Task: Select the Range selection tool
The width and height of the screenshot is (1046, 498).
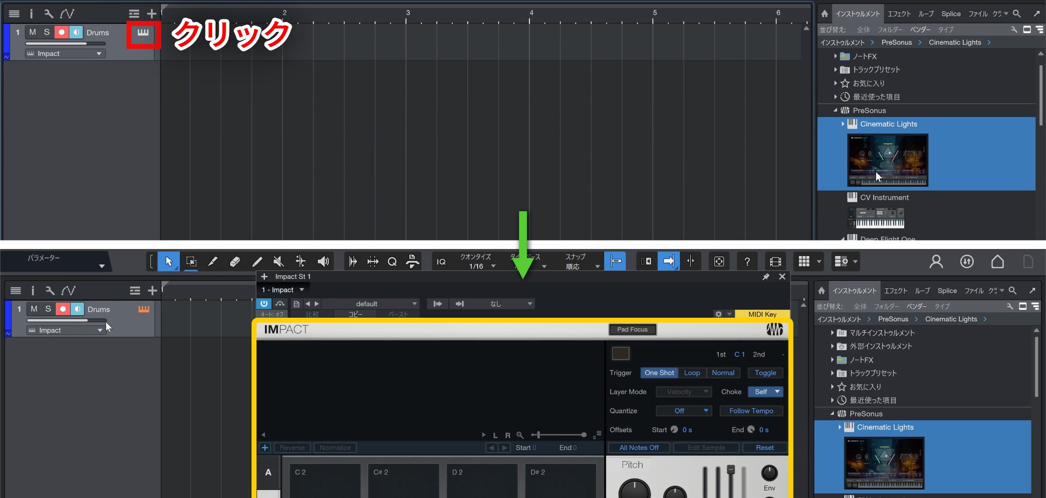Action: (x=191, y=261)
